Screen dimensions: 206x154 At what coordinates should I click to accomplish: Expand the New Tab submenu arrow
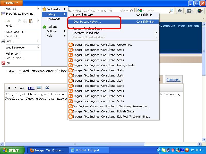[38, 9]
